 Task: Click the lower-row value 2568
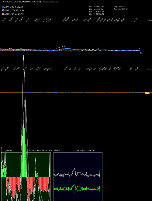click(136, 69)
